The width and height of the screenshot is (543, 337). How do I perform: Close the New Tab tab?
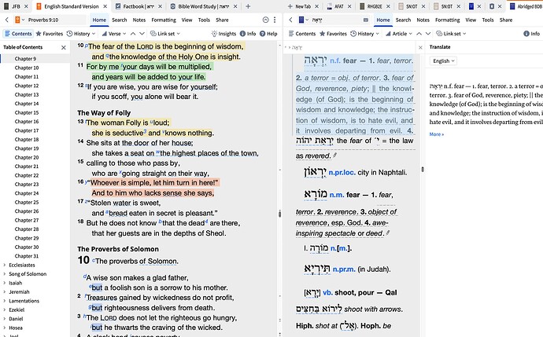tap(319, 6)
